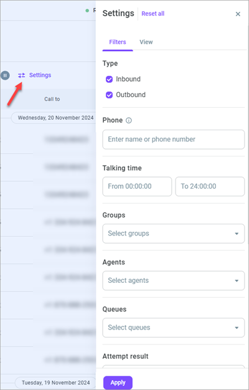Click the sliders icon next to Settings
249x390 pixels.
point(22,75)
